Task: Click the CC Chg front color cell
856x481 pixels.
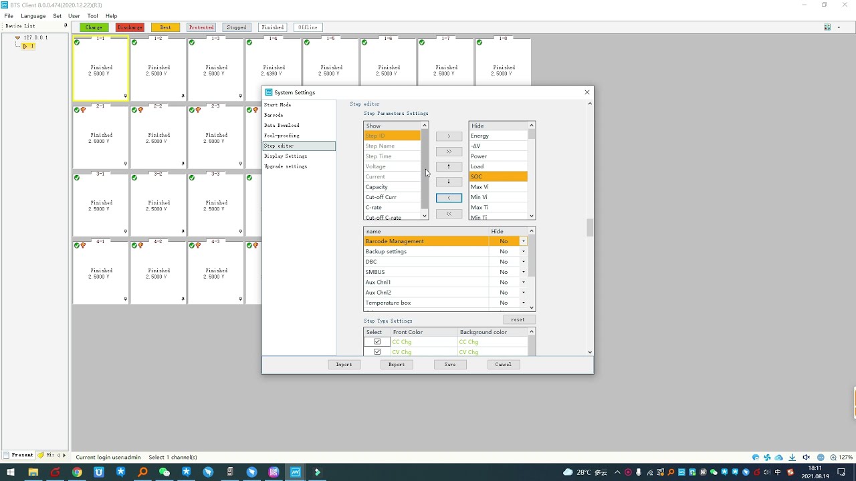Action: [424, 342]
